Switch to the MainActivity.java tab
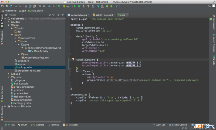Screen dimensions: 216x130 (78, 15)
